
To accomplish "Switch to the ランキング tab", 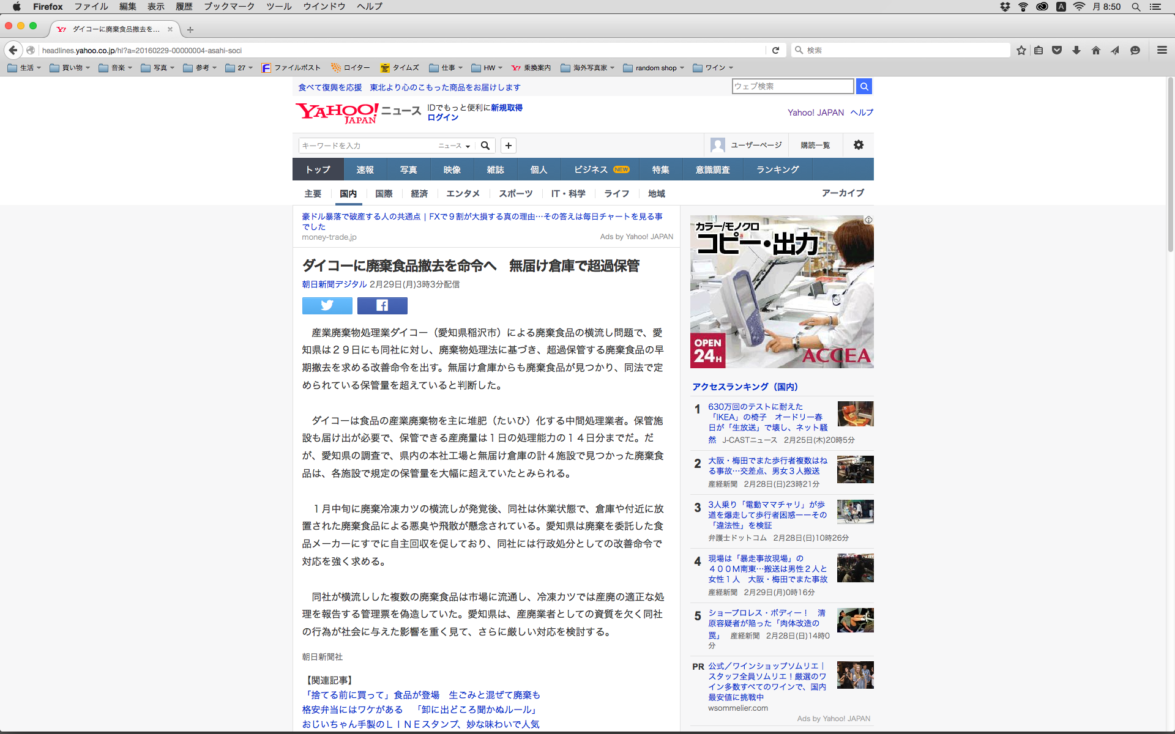I will (x=777, y=169).
